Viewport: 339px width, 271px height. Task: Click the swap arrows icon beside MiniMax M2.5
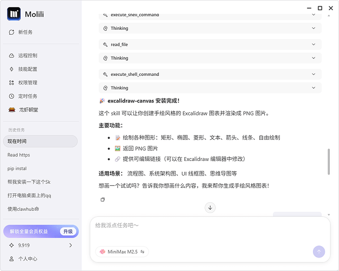[x=142, y=252]
